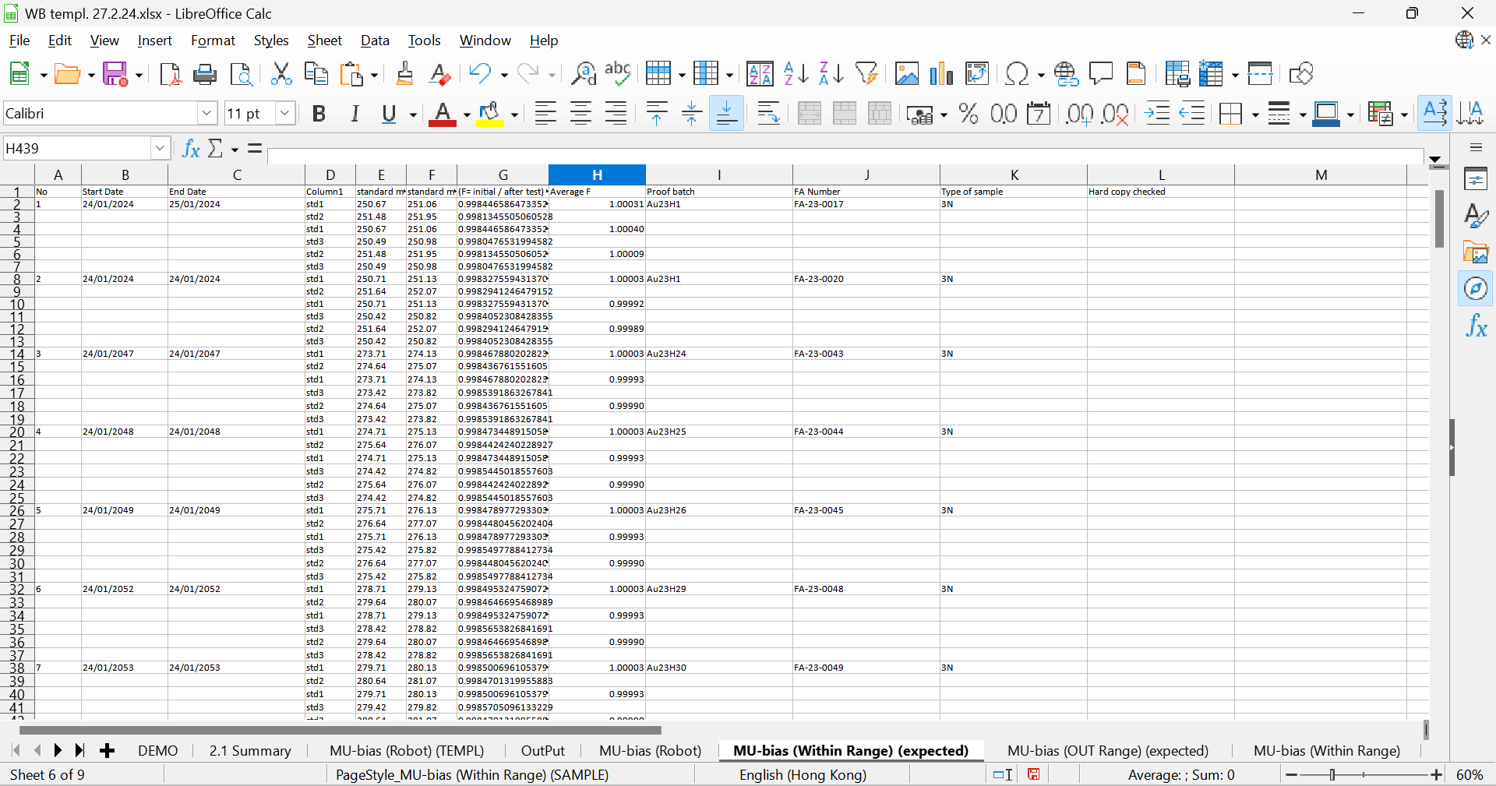This screenshot has width=1496, height=786.
Task: Run the spelling check
Action: coord(618,74)
